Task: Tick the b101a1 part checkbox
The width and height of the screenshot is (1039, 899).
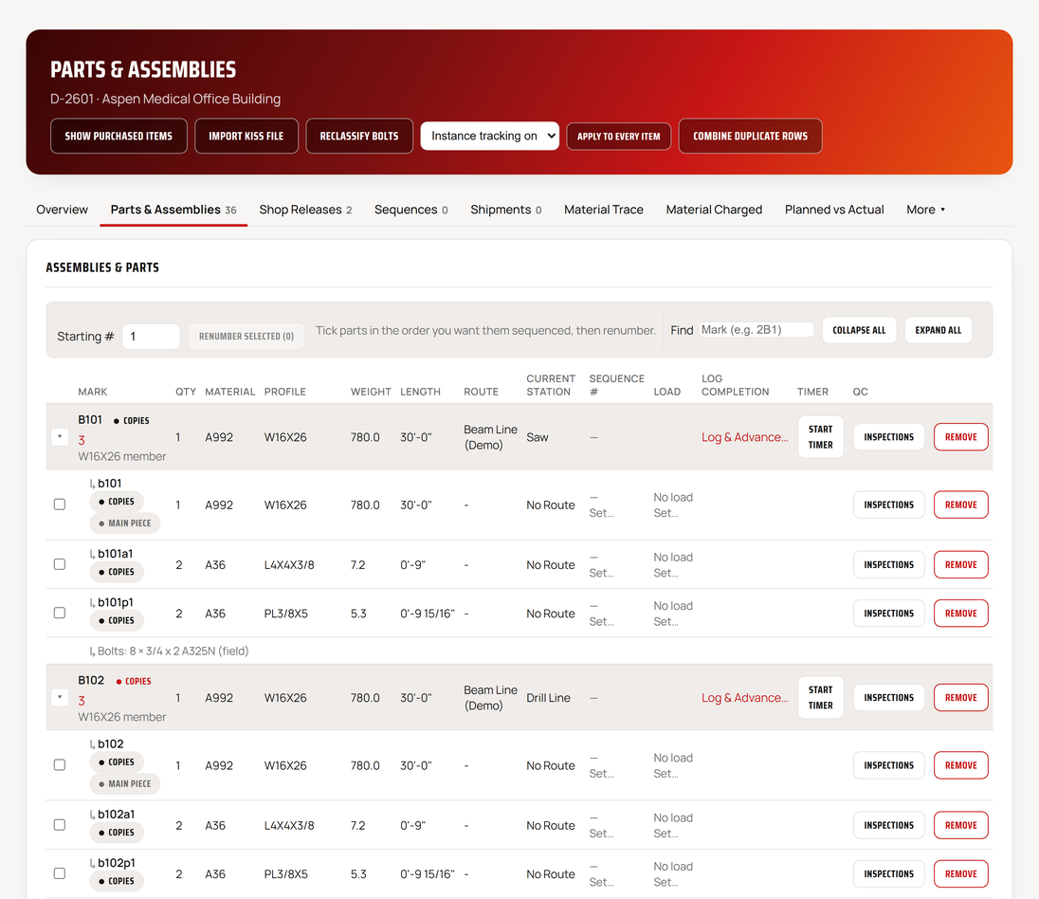Action: point(60,564)
